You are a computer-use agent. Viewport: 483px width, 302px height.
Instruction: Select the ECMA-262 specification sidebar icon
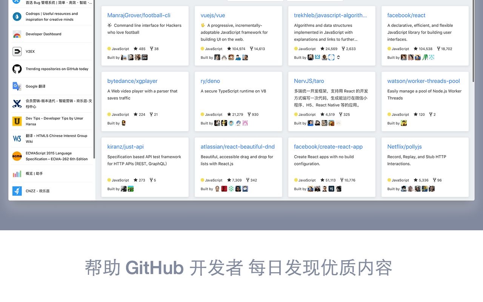tap(16, 156)
